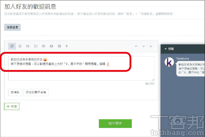This screenshot has height=137, width=205.
Task: Pick the photo message icon
Action: click(x=28, y=46)
